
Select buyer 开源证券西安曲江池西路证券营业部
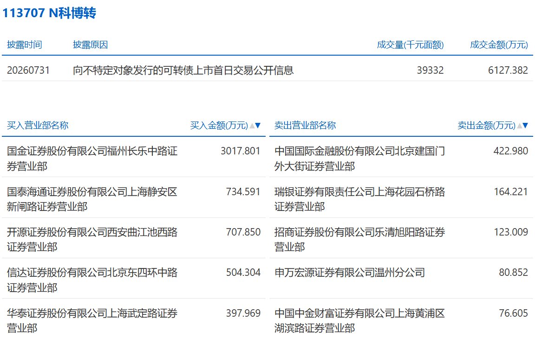(x=92, y=240)
